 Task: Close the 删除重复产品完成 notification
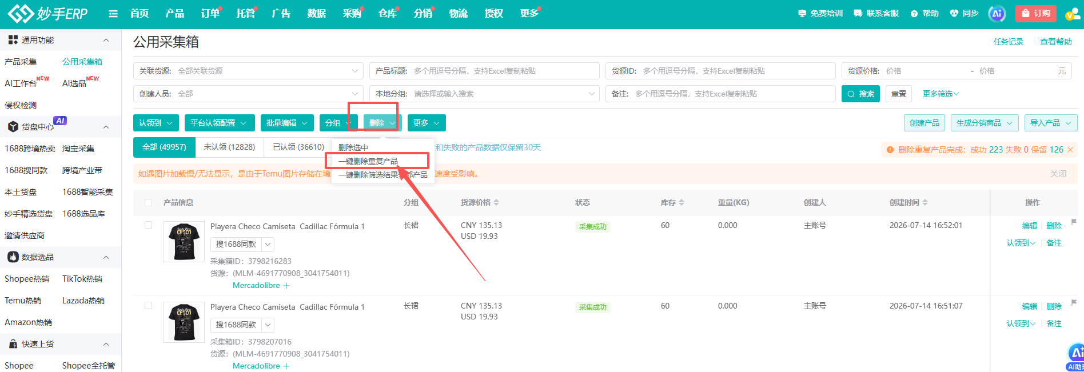[x=1070, y=150]
